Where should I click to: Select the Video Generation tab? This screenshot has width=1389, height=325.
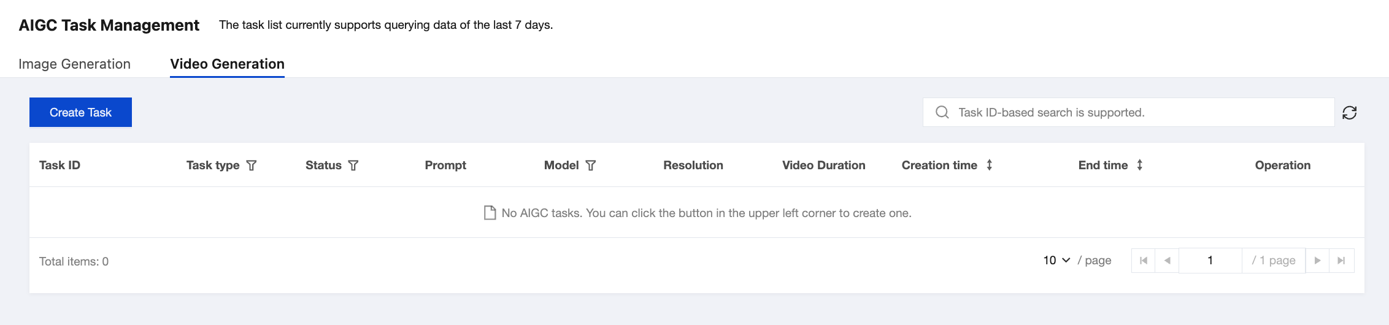(x=227, y=64)
